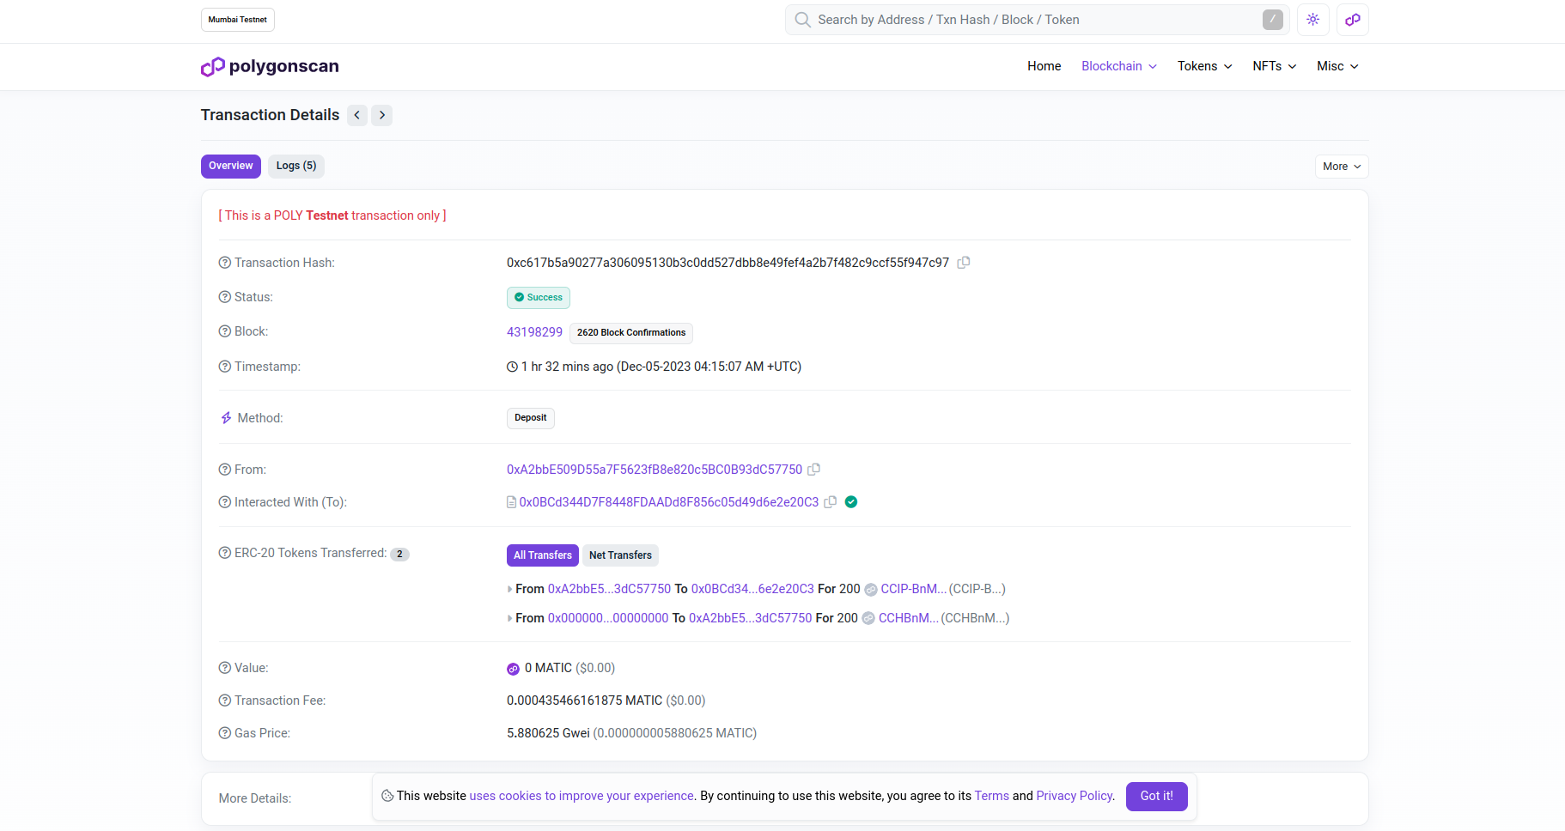Copy the From address
Viewport: 1565px width, 831px height.
coord(814,470)
